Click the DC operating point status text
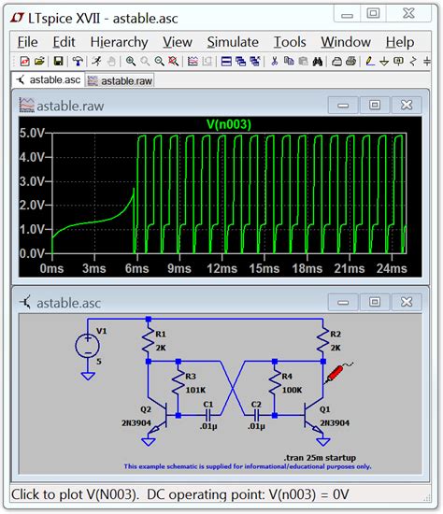 (x=248, y=494)
